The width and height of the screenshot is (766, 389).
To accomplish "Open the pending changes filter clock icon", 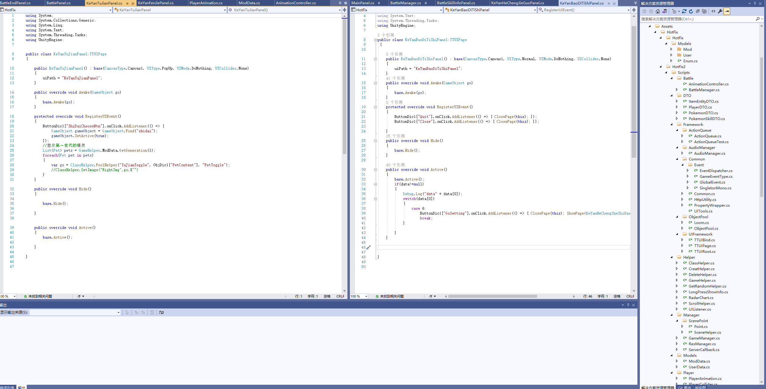I will point(674,11).
